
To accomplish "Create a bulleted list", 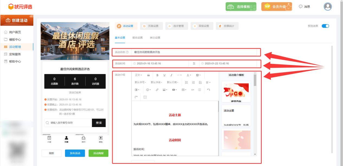I will click(x=186, y=82).
